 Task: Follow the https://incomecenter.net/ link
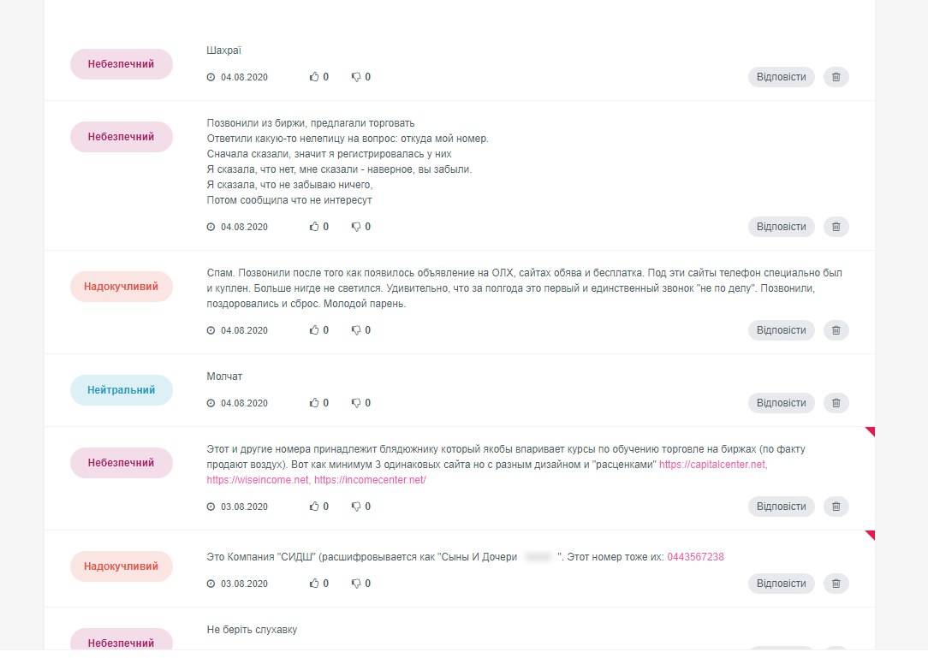click(370, 480)
